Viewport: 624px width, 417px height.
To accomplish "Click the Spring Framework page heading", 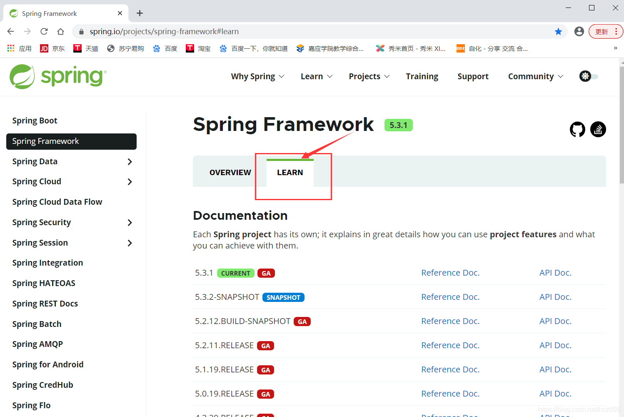I will coord(283,124).
